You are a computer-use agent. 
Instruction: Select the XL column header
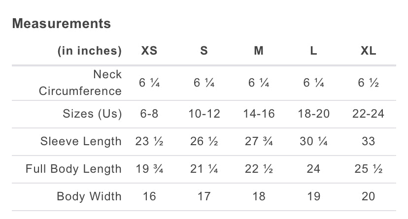368,51
